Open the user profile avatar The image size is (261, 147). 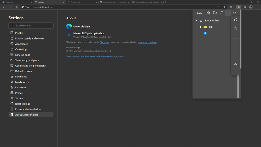tap(251, 7)
